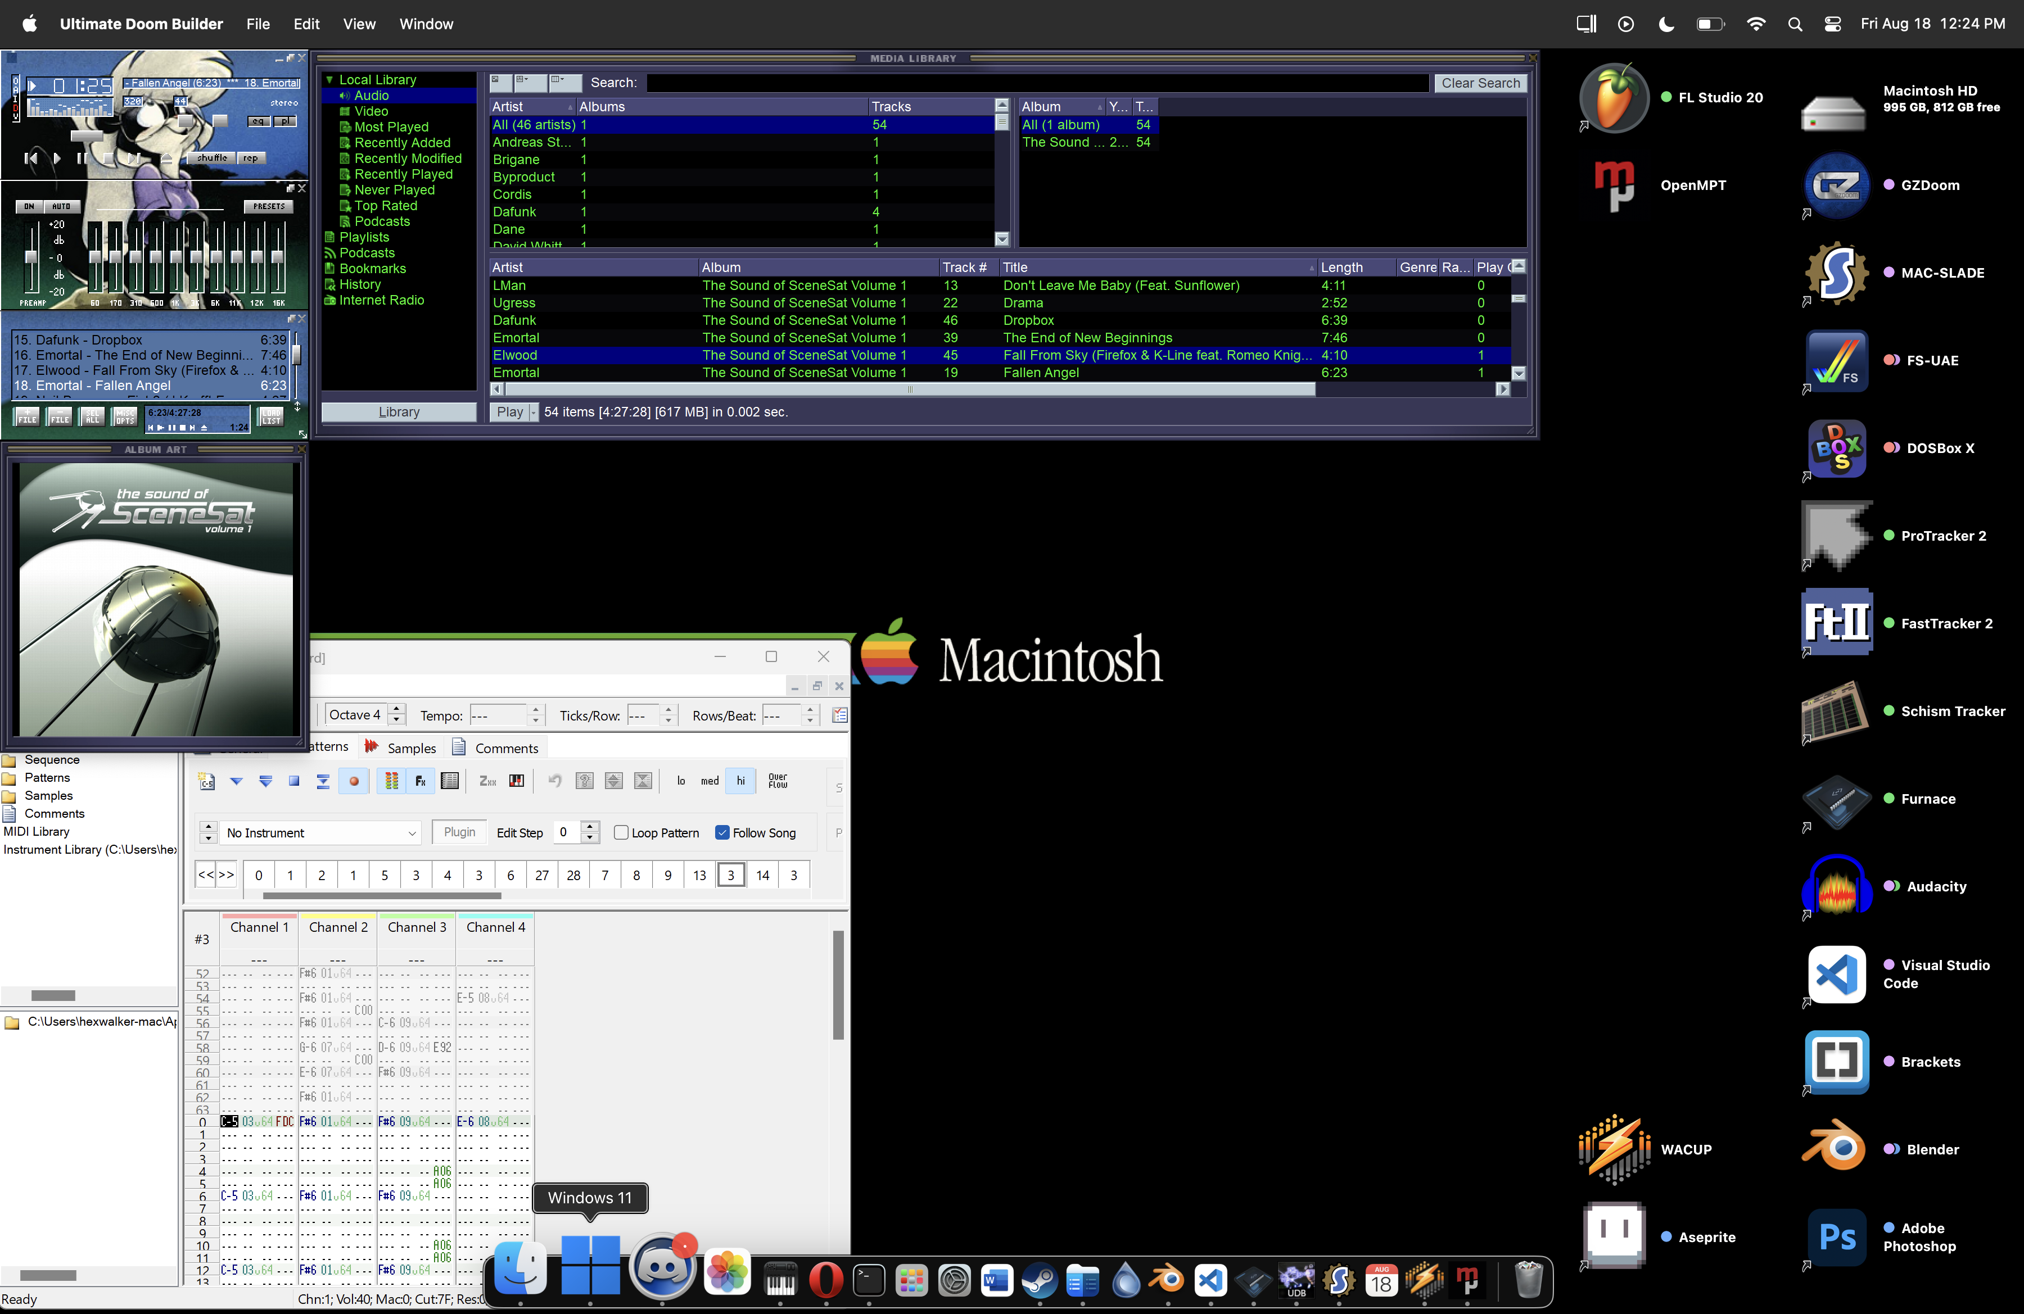Viewport: 2024px width, 1314px height.
Task: Click the equalizer PRESETS button
Action: pyautogui.click(x=269, y=206)
